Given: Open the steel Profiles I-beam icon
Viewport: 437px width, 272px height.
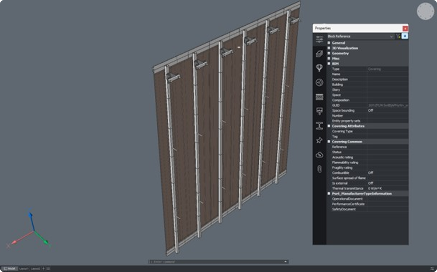Looking at the screenshot, I should coord(319,126).
